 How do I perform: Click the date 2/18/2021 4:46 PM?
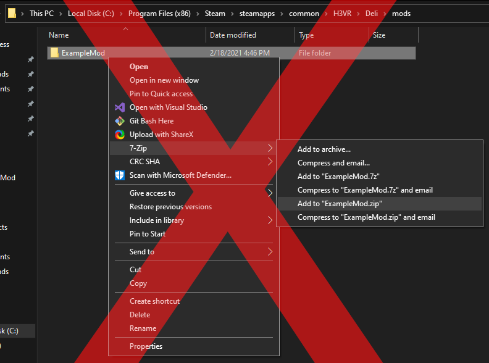click(x=240, y=53)
